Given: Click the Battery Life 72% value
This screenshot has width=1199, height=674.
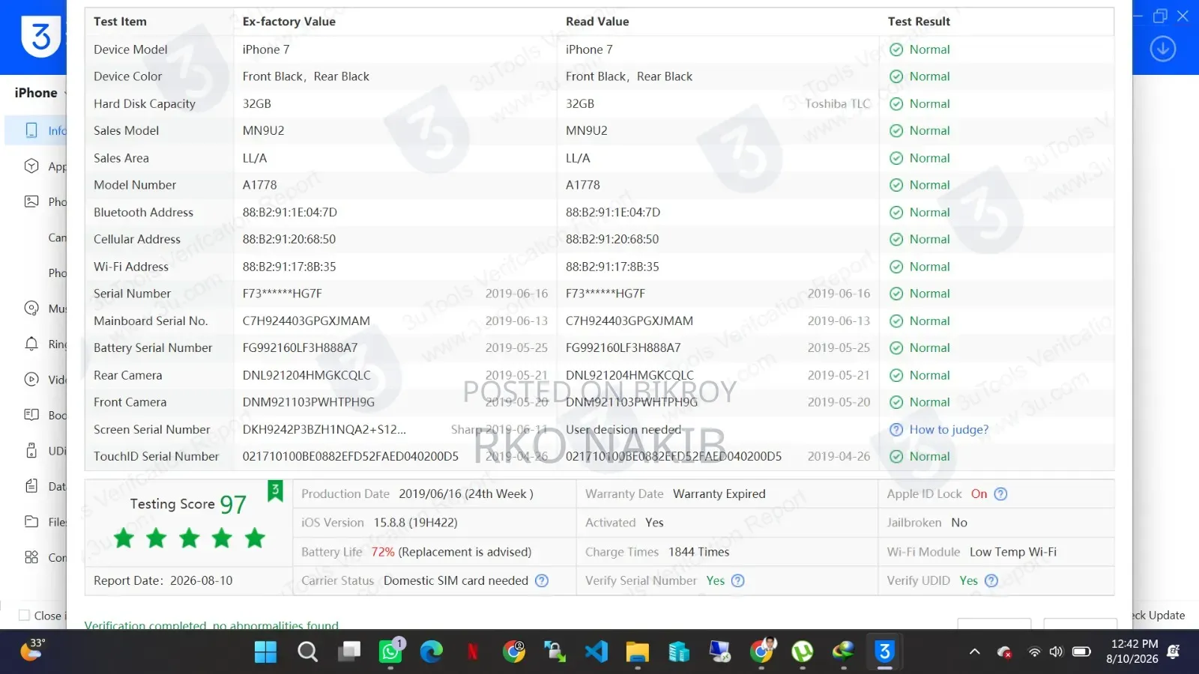Looking at the screenshot, I should 383,552.
